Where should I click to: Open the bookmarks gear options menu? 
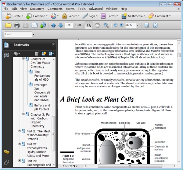pos(16,54)
